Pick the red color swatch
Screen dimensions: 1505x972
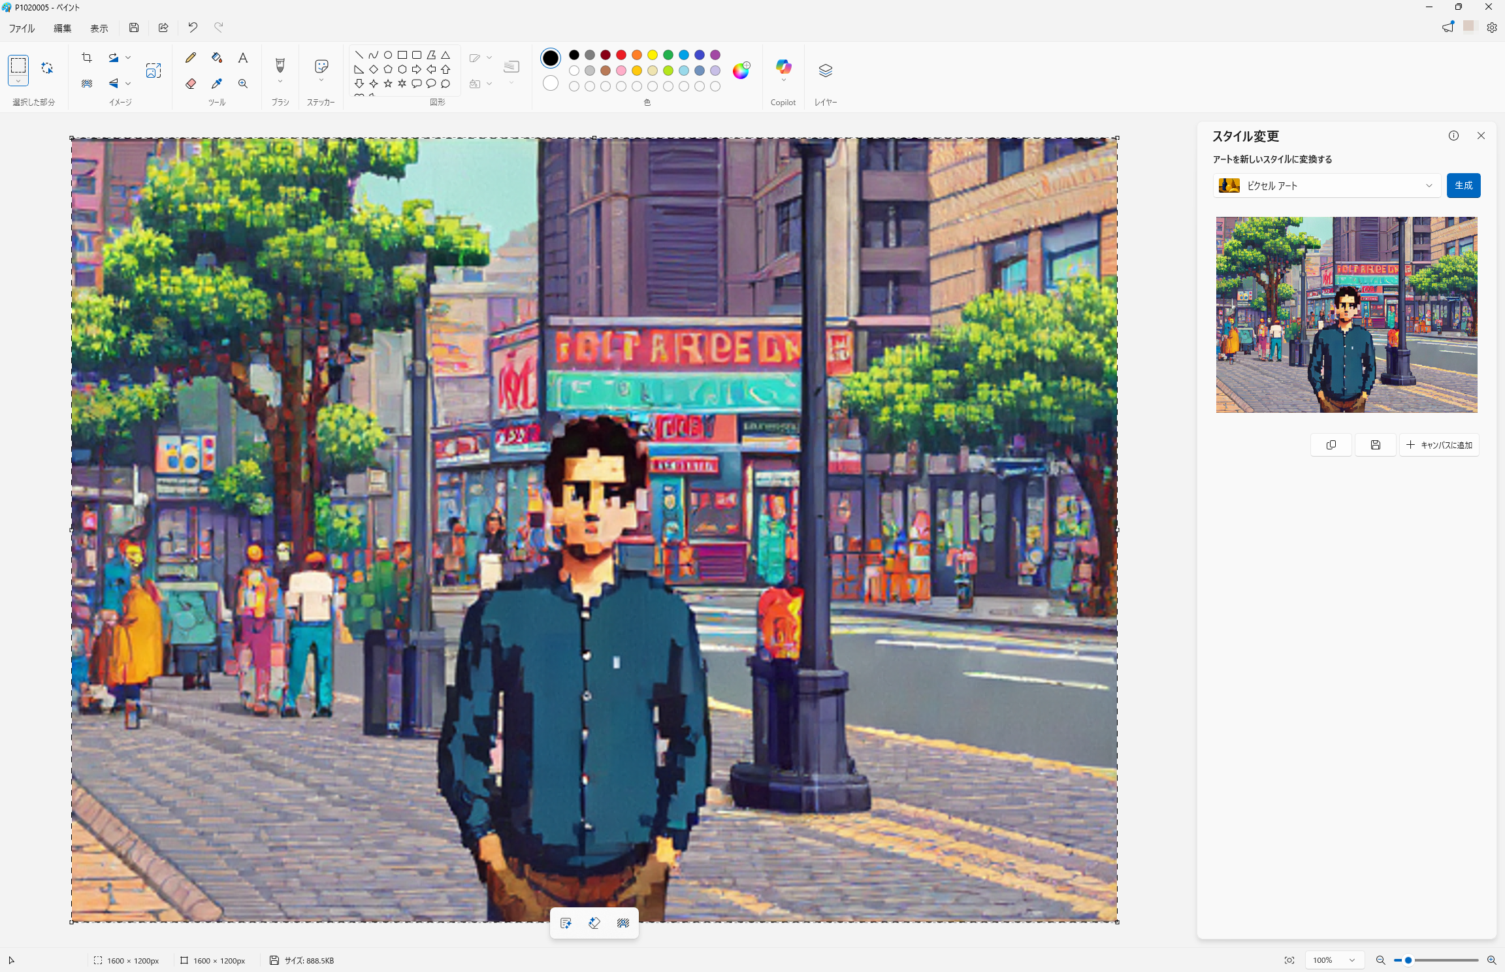[621, 55]
